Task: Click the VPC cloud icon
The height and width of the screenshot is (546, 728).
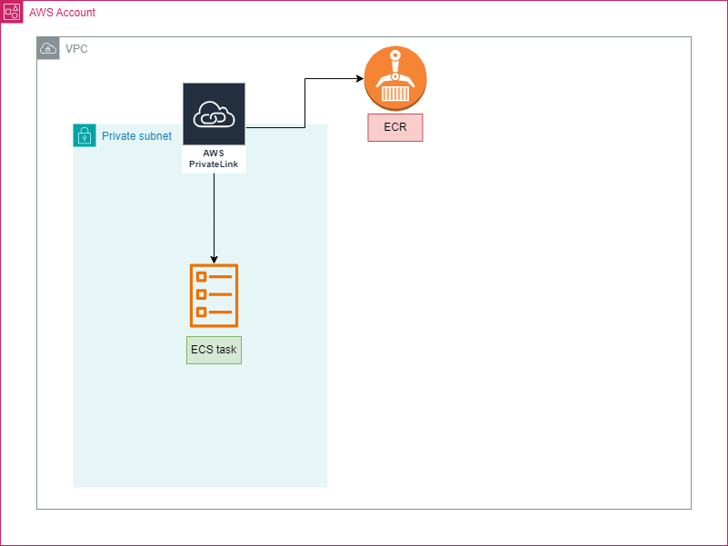Action: coord(48,48)
